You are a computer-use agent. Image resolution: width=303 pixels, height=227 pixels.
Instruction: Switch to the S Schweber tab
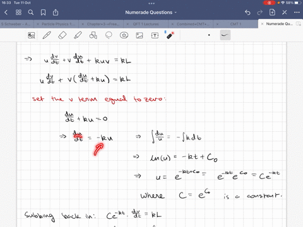pos(16,24)
